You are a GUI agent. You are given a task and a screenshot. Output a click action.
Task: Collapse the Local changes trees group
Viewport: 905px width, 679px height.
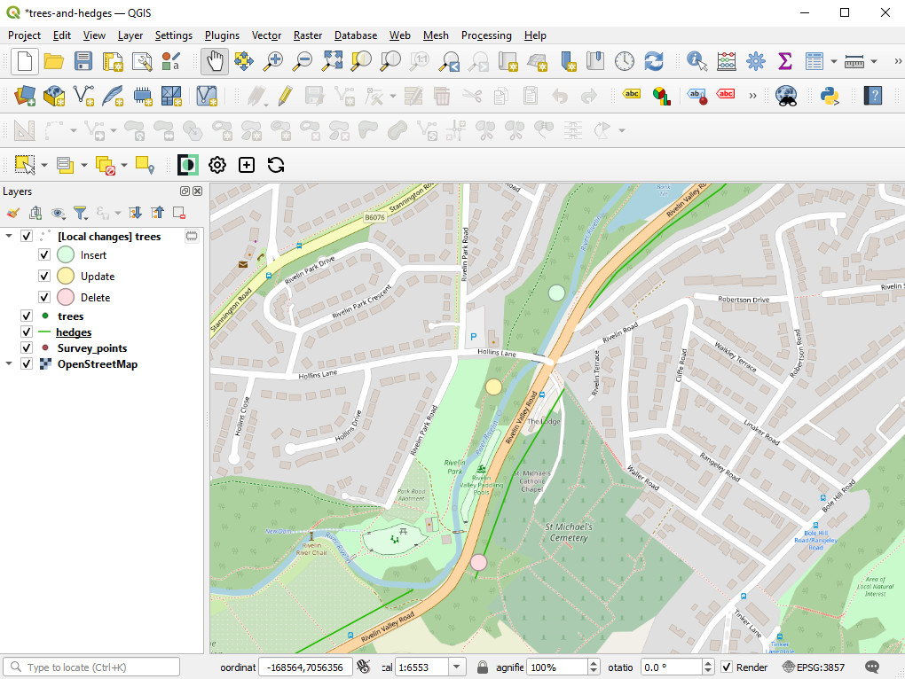tap(9, 237)
